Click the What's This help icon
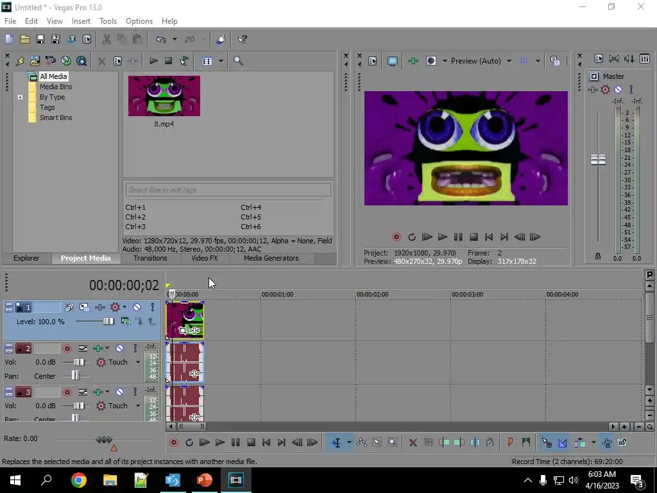This screenshot has width=657, height=493. pyautogui.click(x=242, y=39)
